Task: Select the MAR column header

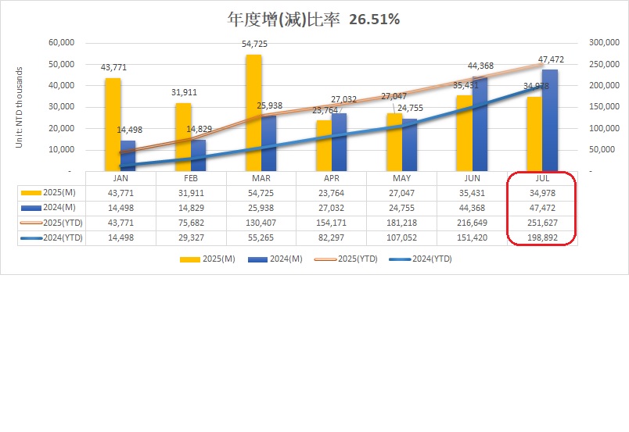Action: tap(261, 178)
